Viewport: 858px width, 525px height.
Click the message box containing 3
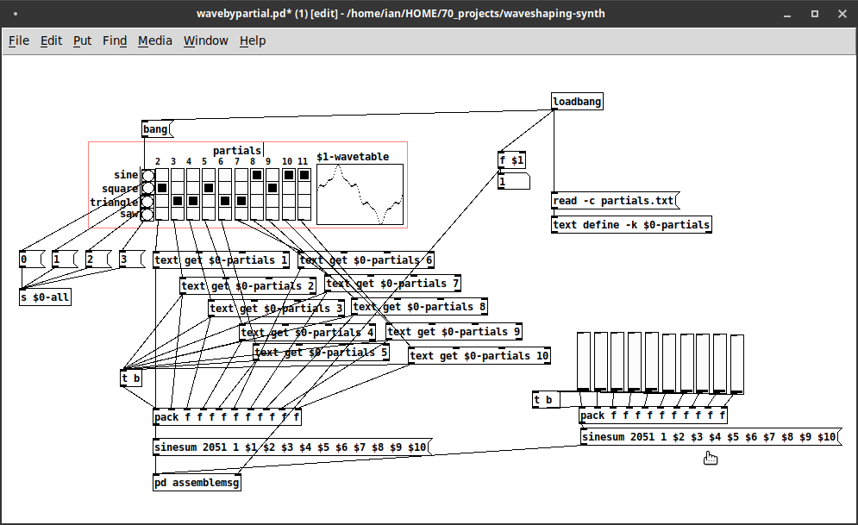(131, 259)
